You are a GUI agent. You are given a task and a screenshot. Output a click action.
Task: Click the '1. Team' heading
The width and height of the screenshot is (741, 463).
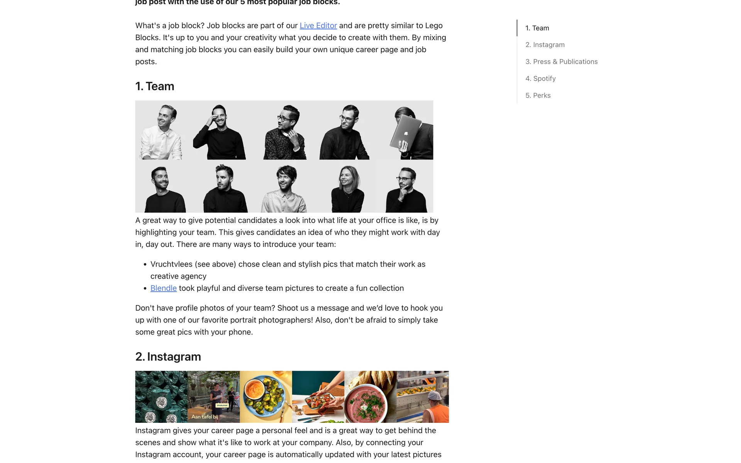[155, 86]
